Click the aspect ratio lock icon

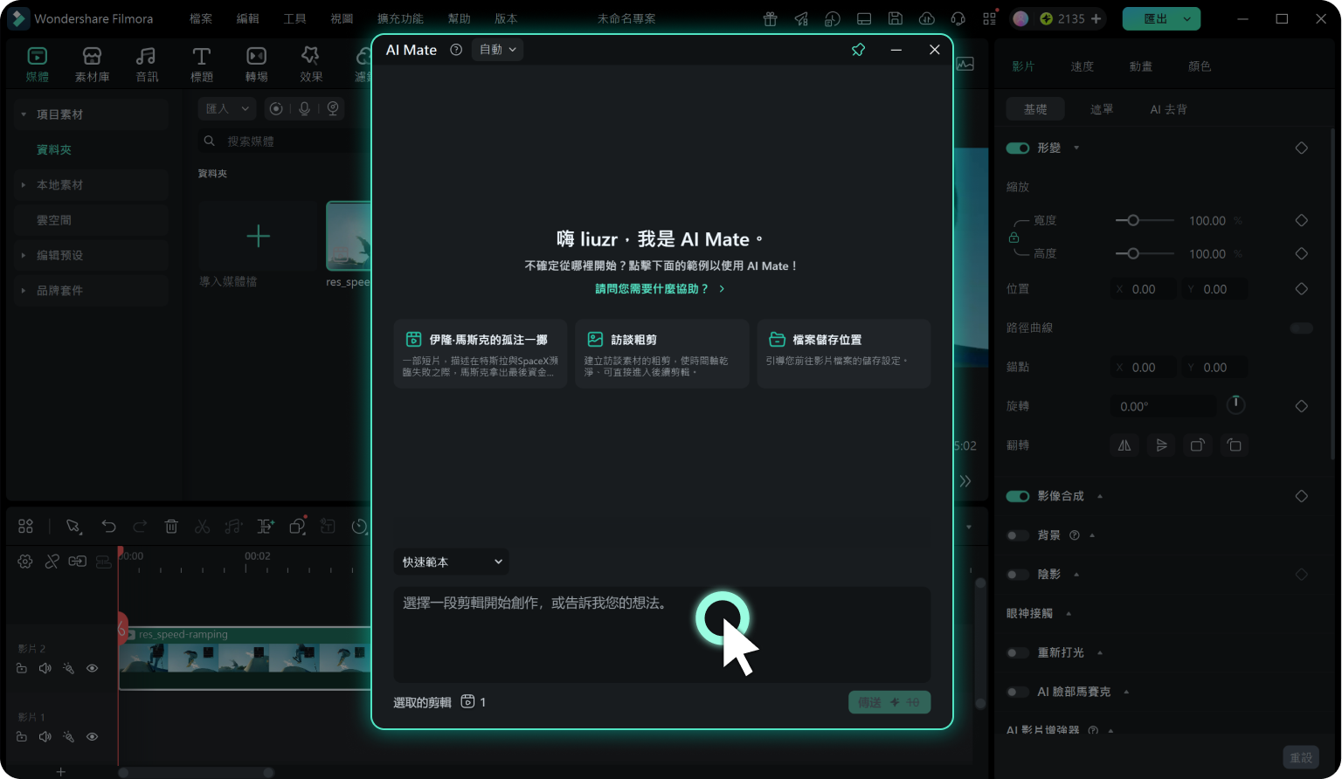(x=1013, y=238)
